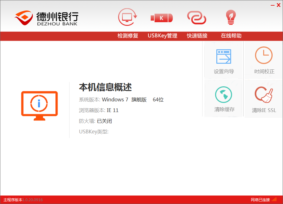Click the Dezhou Bank logo
This screenshot has height=204, width=283.
[46, 19]
